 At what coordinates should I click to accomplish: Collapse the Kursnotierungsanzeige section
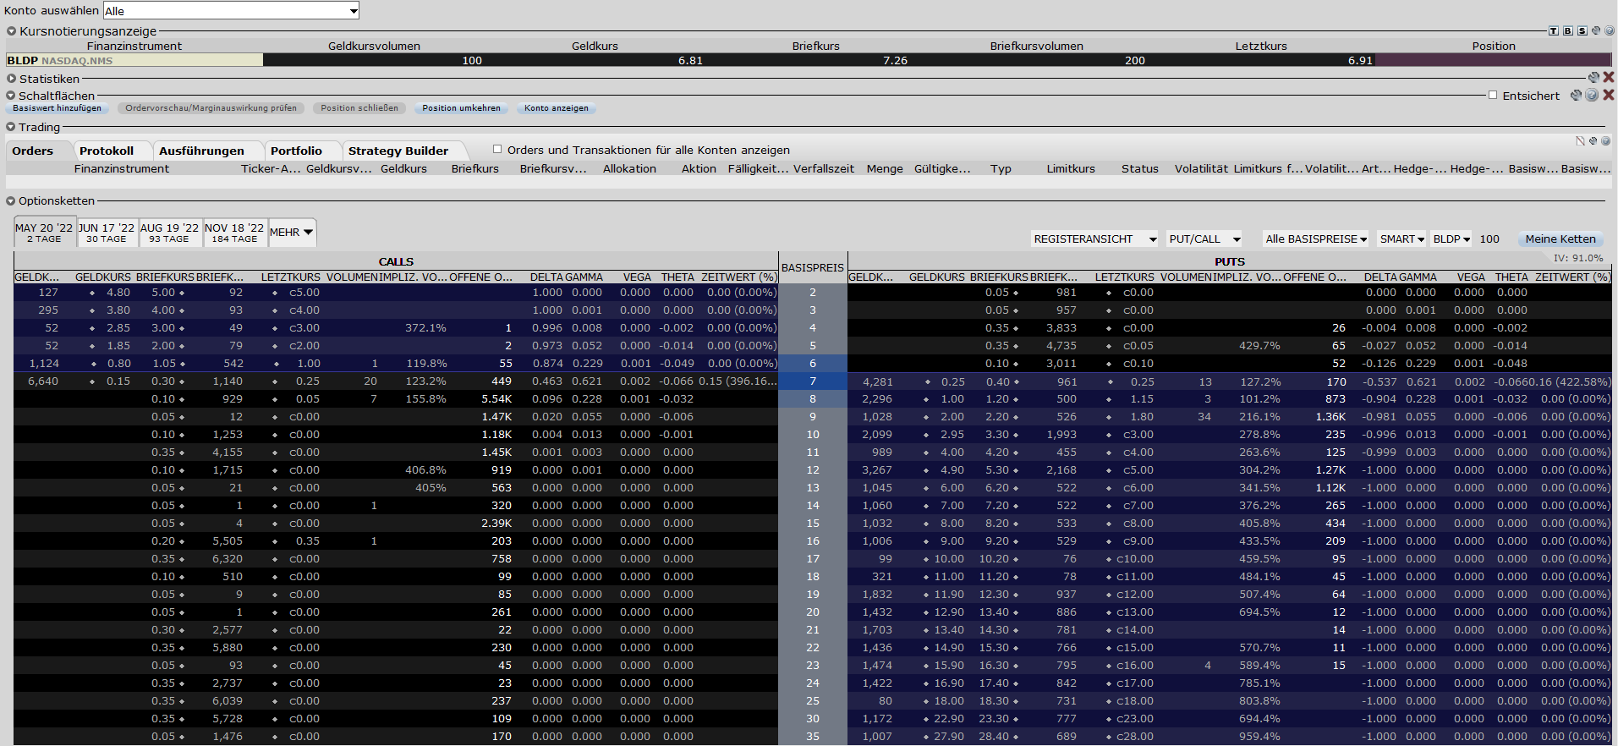point(11,31)
